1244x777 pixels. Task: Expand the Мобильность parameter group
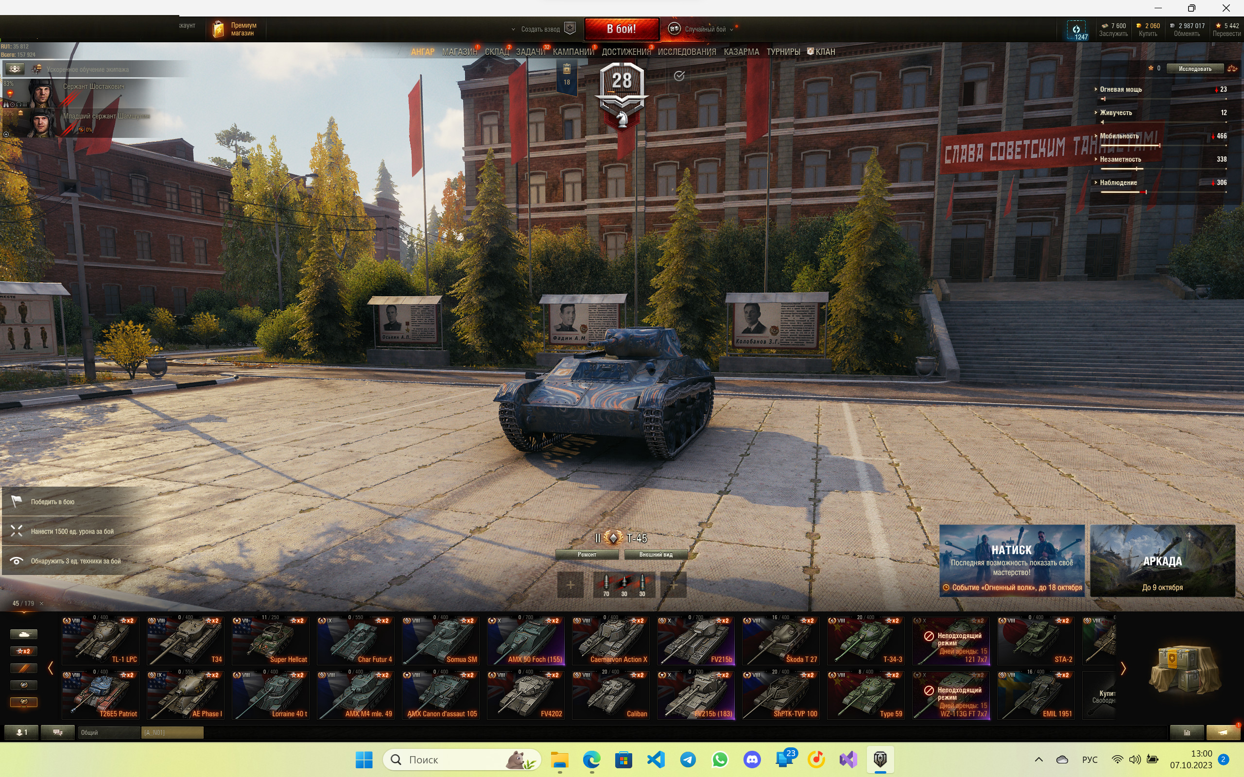[x=1096, y=135]
